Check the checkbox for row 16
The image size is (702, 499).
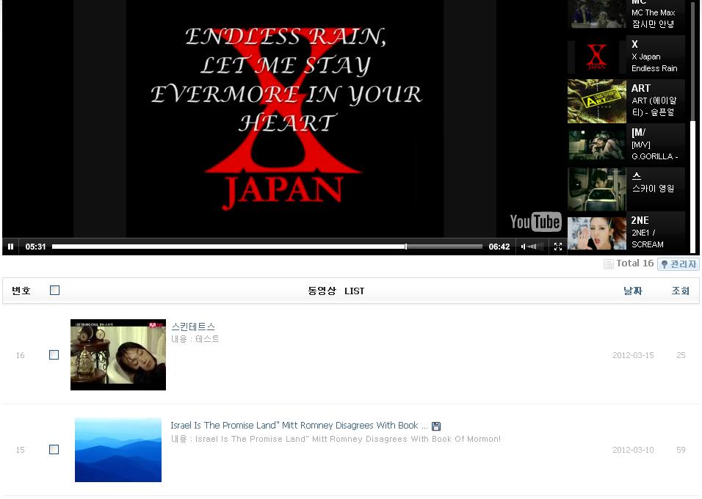54,355
